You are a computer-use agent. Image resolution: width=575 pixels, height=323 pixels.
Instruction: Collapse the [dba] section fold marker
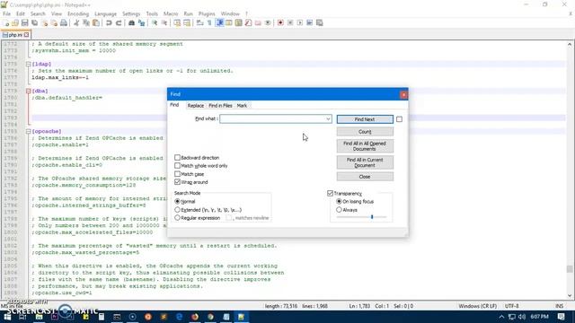pos(28,91)
